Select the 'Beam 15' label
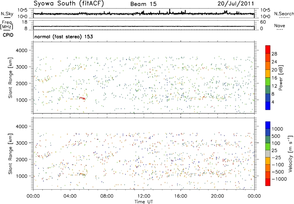The height and width of the screenshot is (204, 294). pyautogui.click(x=143, y=4)
